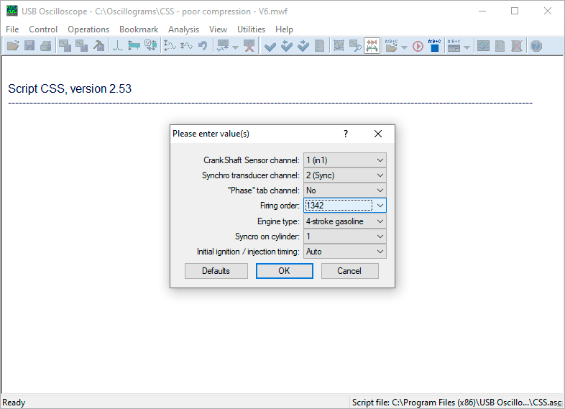This screenshot has width=565, height=409.
Task: Click the blue help question mark icon
Action: coord(536,46)
